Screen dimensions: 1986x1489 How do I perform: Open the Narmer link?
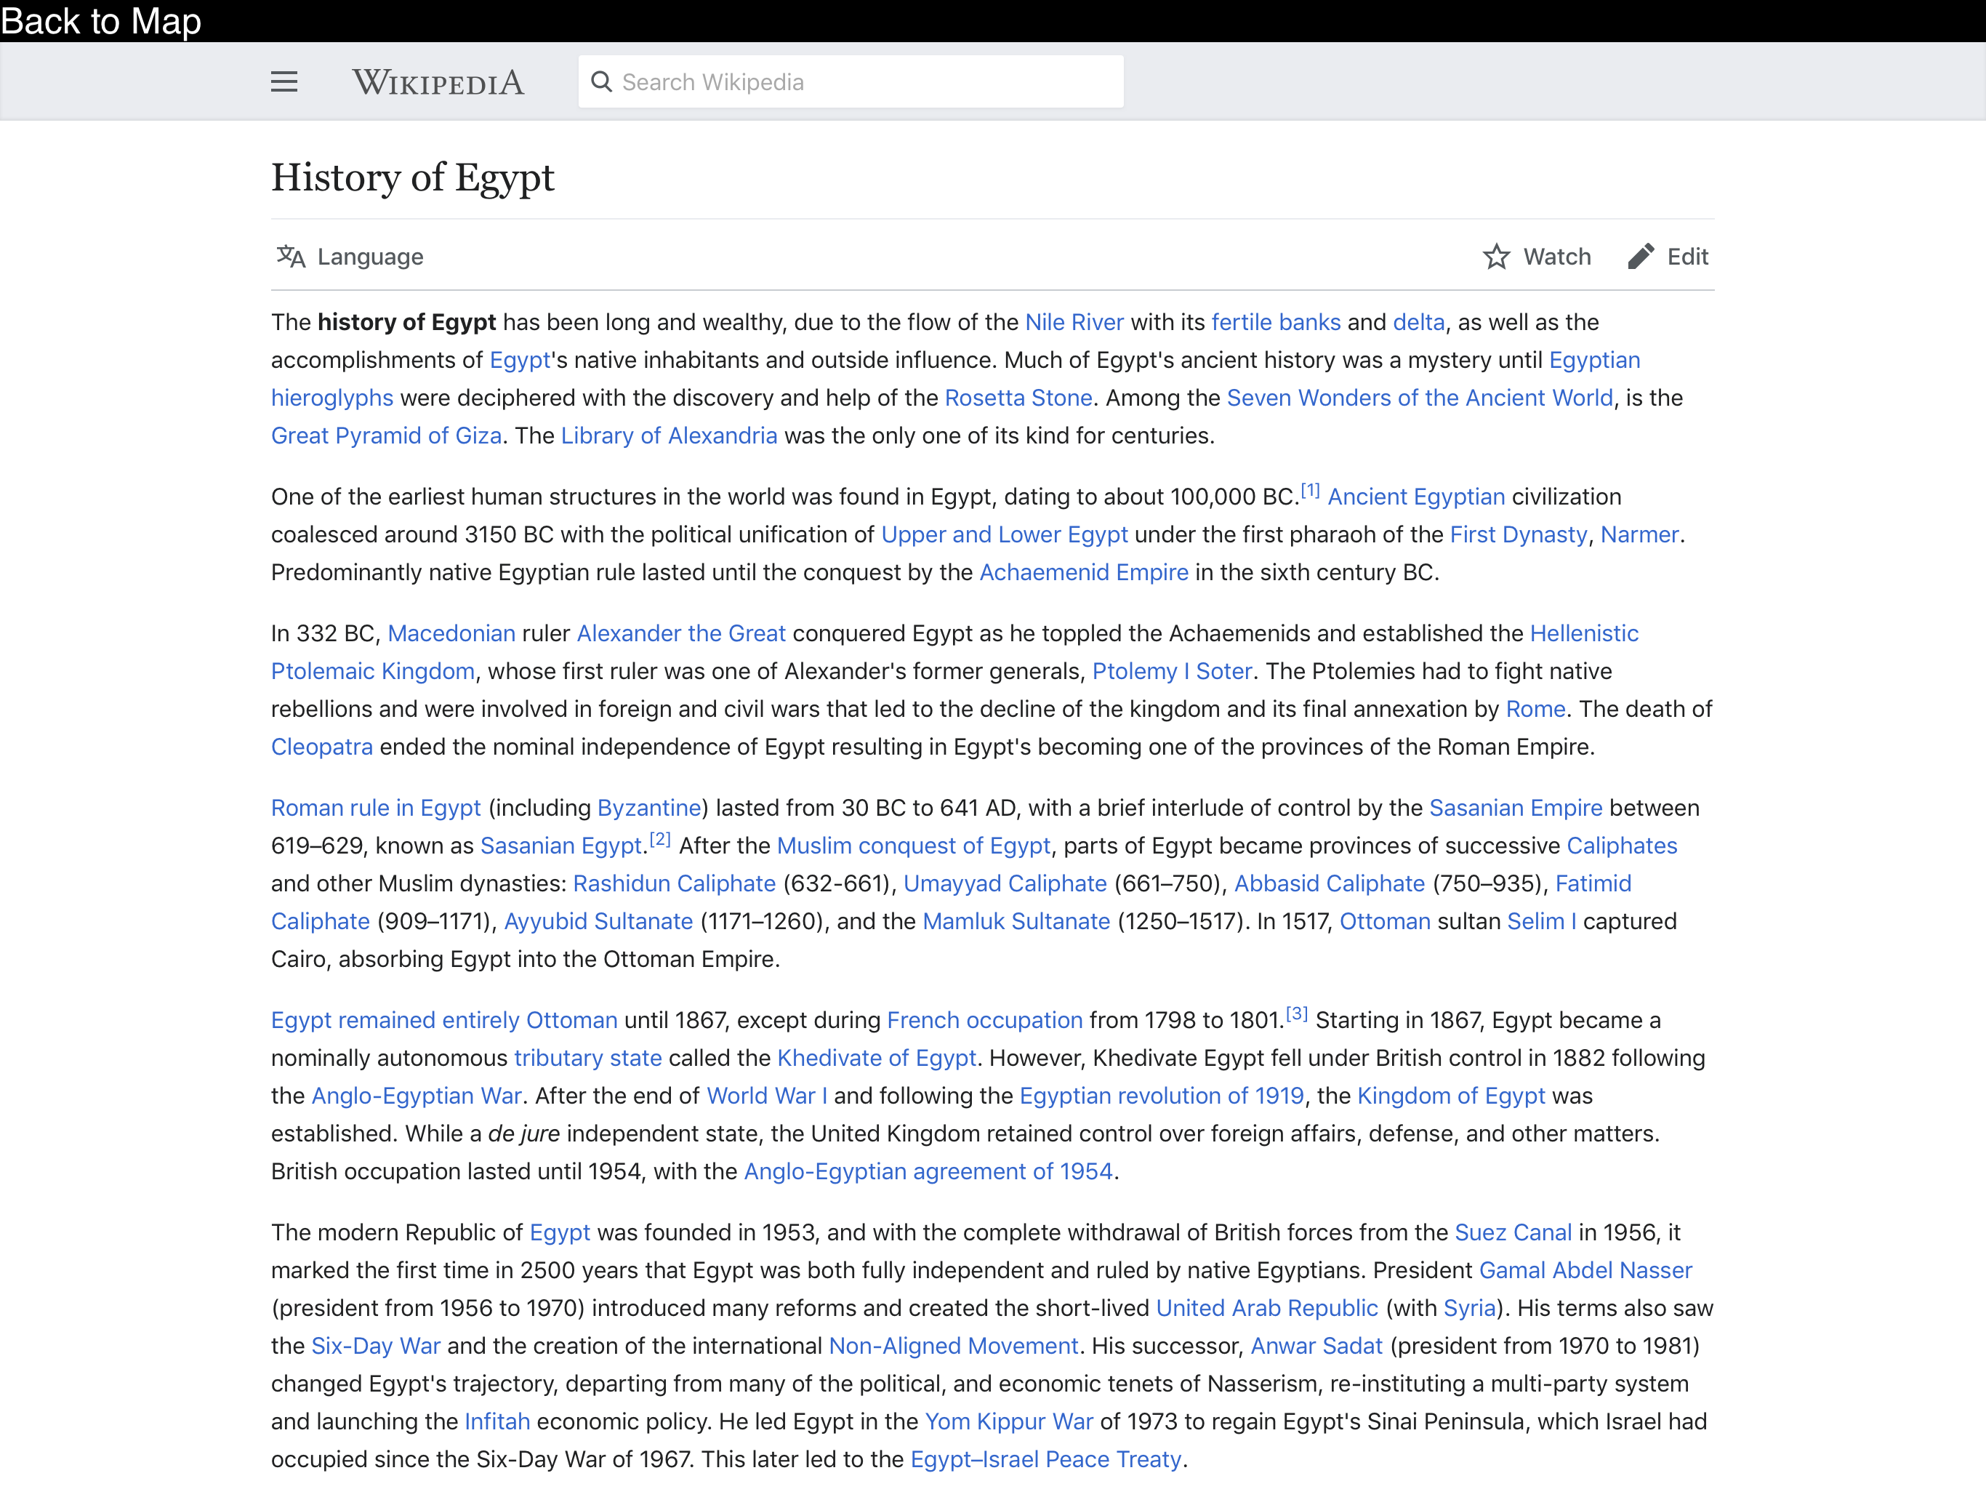(x=1639, y=534)
